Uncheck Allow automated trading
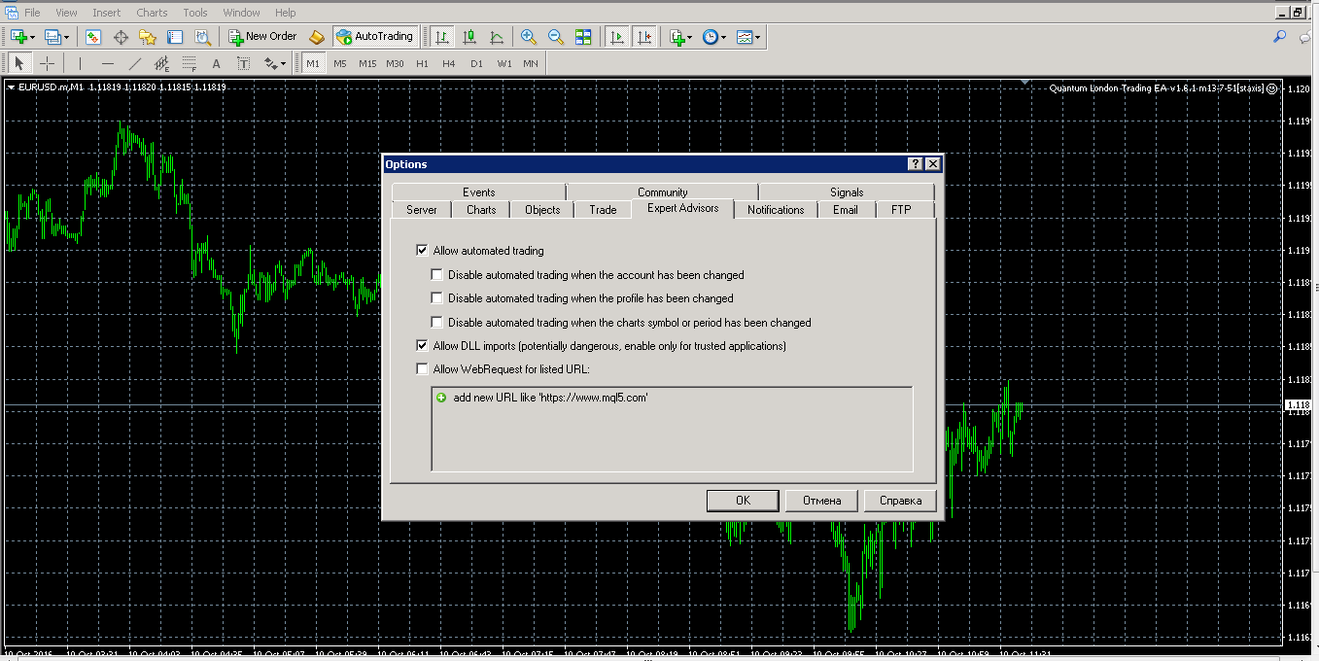The width and height of the screenshot is (1319, 661). coord(422,251)
